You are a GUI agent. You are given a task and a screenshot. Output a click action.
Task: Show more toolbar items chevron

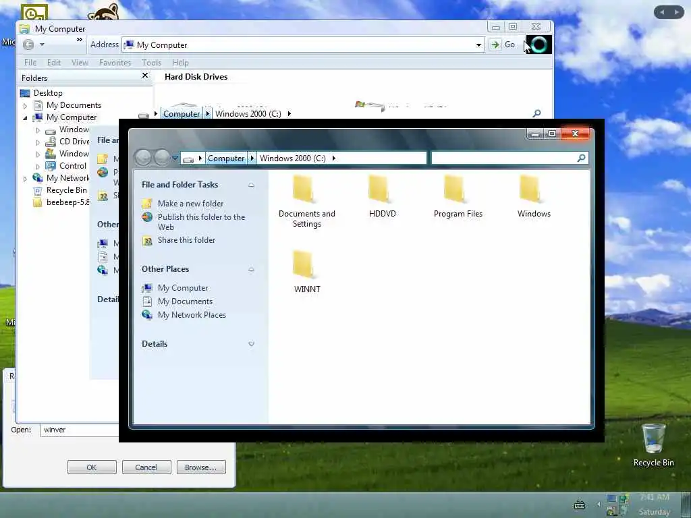pos(80,40)
